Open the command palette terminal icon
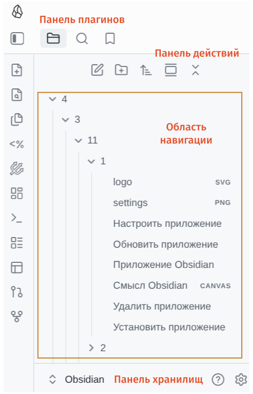The height and width of the screenshot is (394, 253). click(16, 218)
